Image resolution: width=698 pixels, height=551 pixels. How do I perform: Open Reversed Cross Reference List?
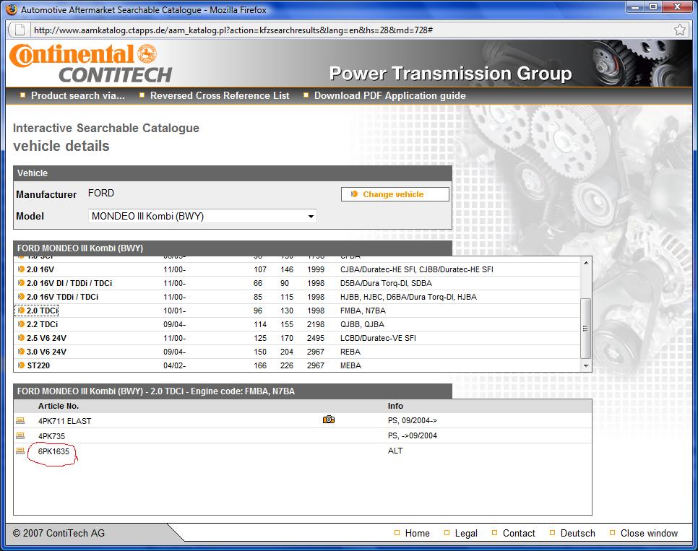click(219, 95)
